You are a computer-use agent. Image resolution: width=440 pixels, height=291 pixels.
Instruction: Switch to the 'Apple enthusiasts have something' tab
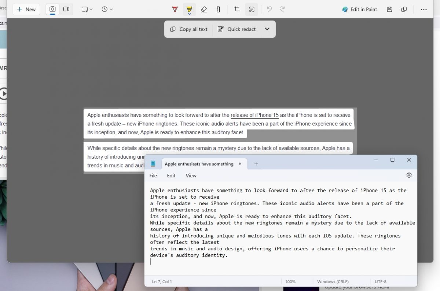pyautogui.click(x=199, y=164)
